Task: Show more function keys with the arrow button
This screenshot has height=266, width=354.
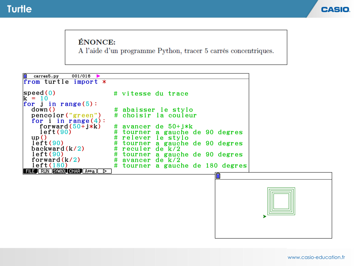Action: pos(104,171)
